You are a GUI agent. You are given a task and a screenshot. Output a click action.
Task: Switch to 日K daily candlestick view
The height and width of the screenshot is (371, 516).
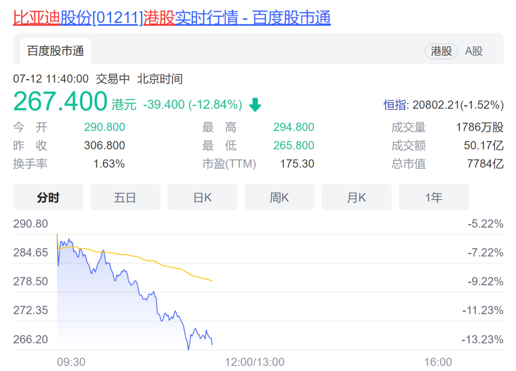[202, 197]
